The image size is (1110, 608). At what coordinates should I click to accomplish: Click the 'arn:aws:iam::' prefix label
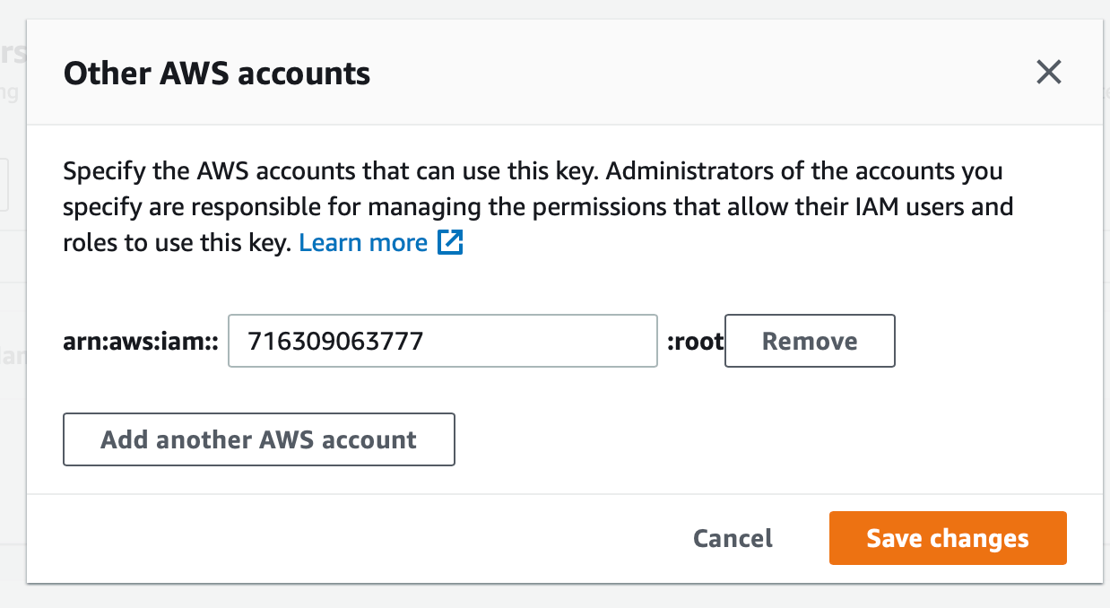point(141,342)
